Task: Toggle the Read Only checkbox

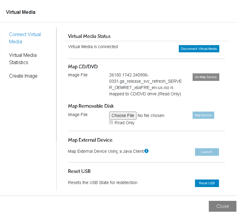Action: point(111,123)
